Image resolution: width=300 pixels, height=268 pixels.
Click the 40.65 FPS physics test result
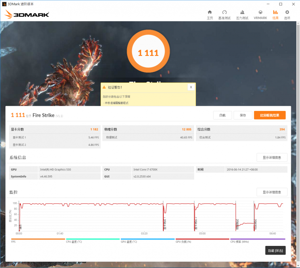tap(186, 138)
